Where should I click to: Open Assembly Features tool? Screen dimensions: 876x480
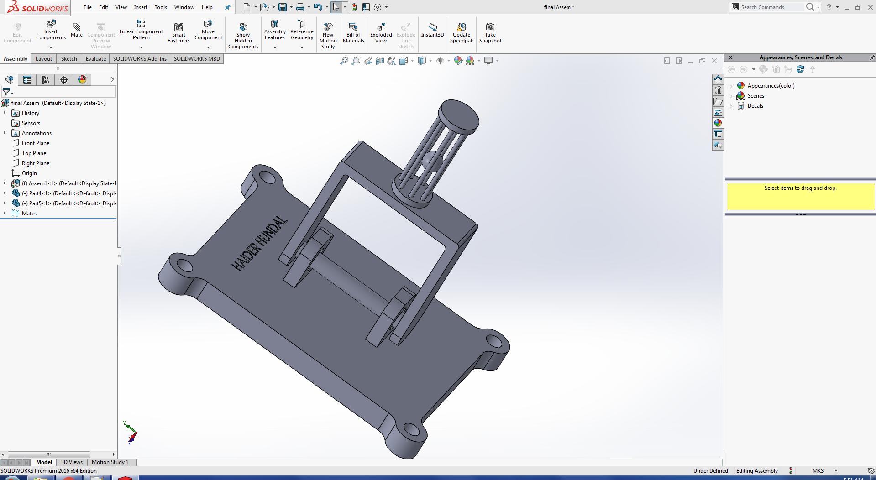pyautogui.click(x=275, y=30)
